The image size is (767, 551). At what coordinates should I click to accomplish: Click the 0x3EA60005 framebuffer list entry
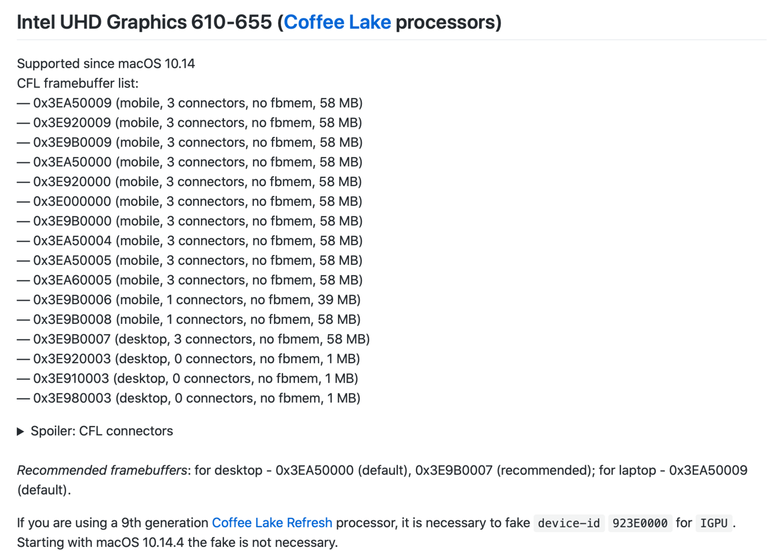[190, 280]
